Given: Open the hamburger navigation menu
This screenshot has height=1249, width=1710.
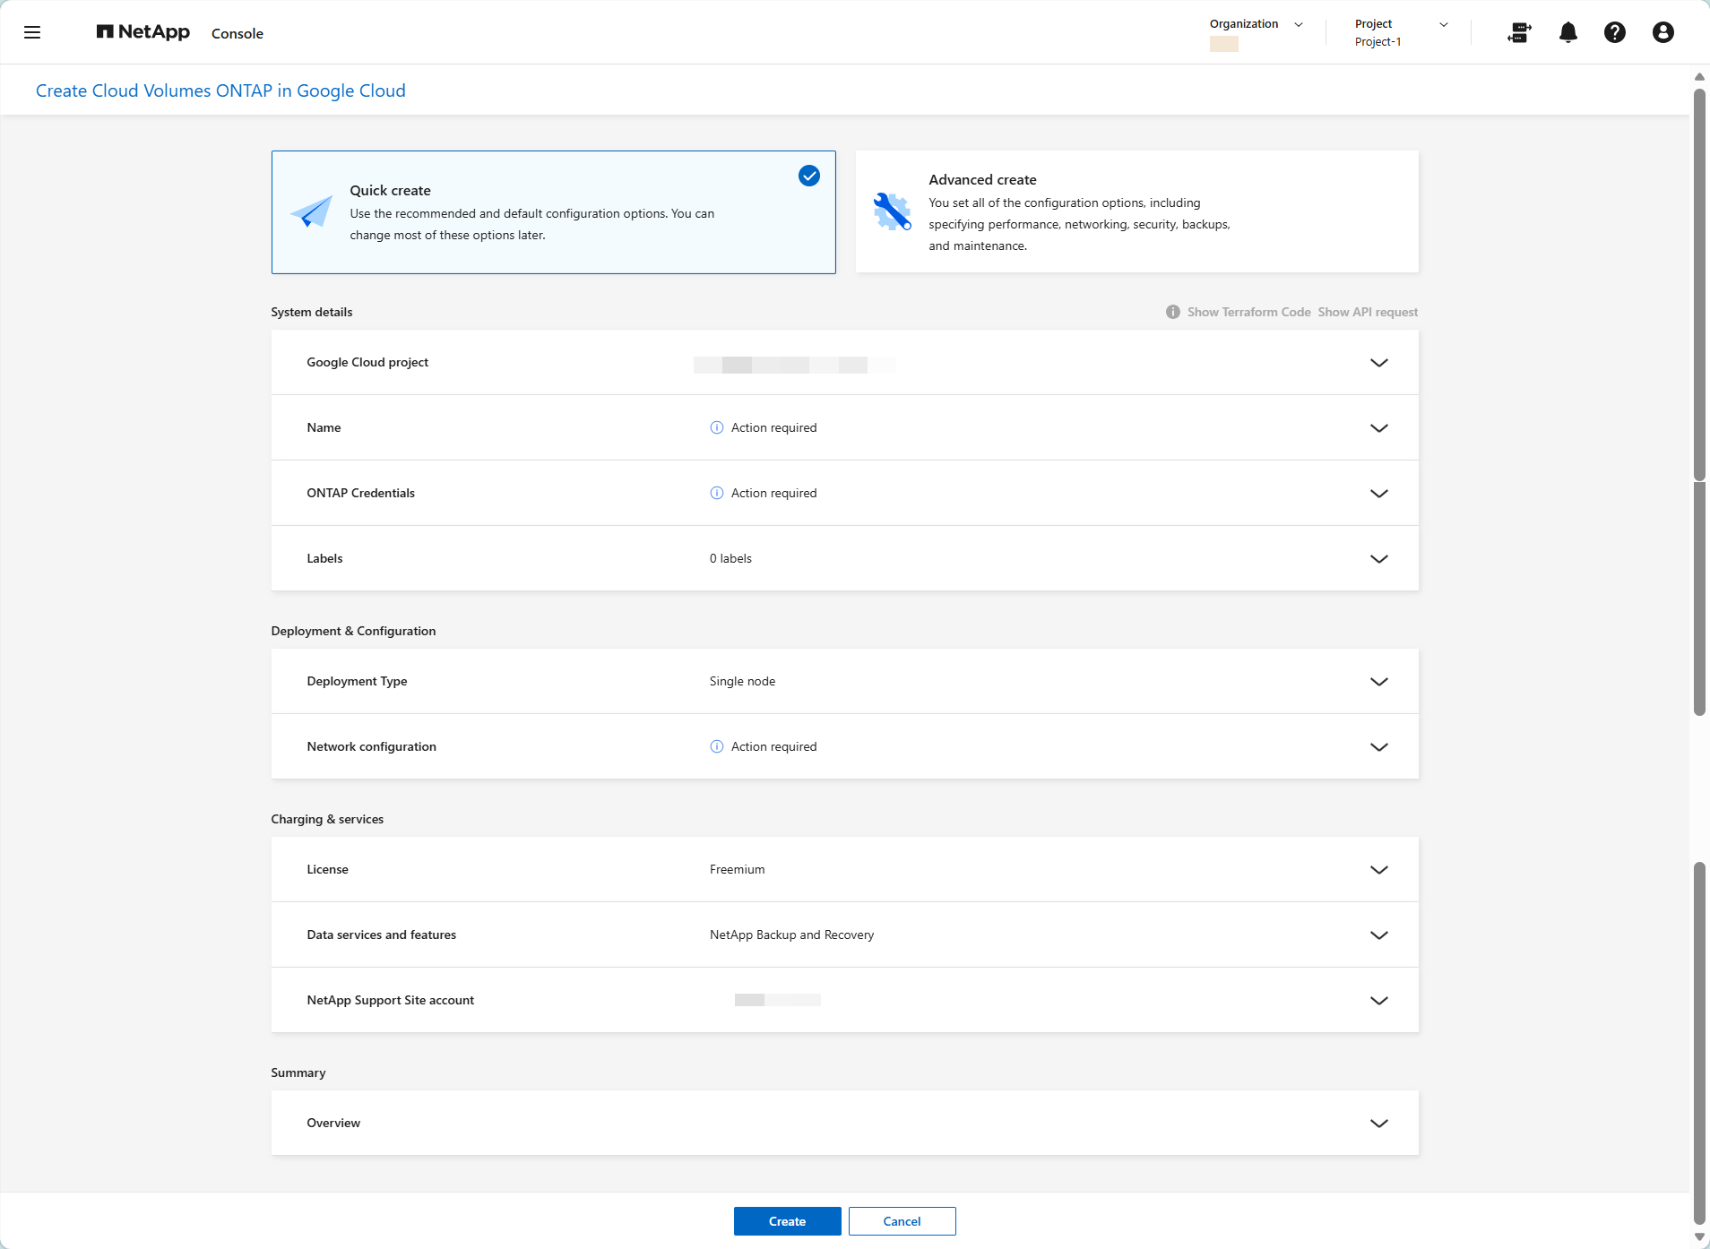Looking at the screenshot, I should [32, 32].
